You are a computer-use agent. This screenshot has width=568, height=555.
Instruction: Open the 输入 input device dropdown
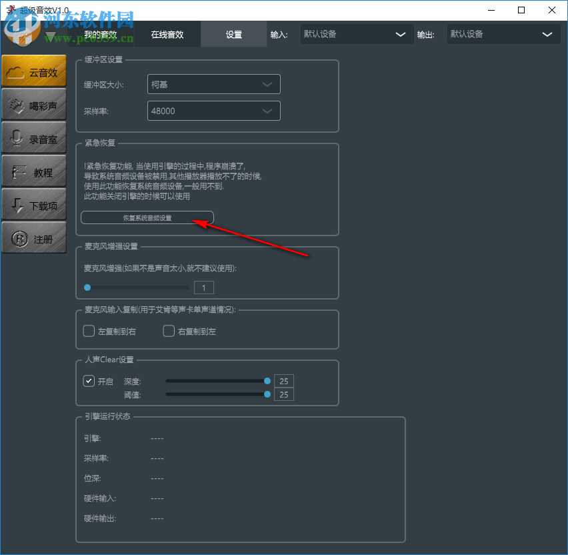pos(357,33)
